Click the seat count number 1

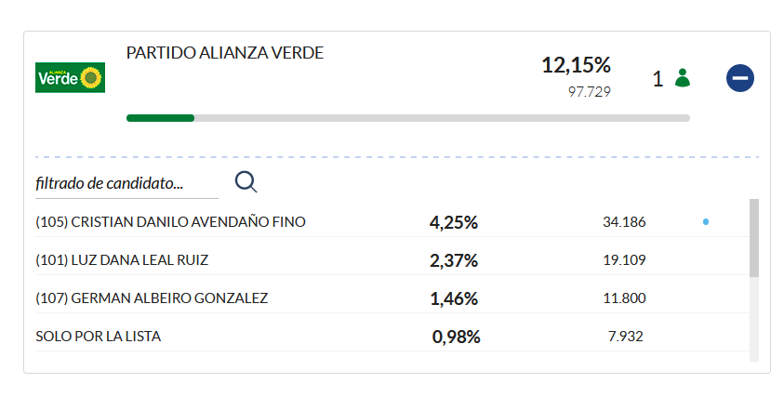(658, 78)
